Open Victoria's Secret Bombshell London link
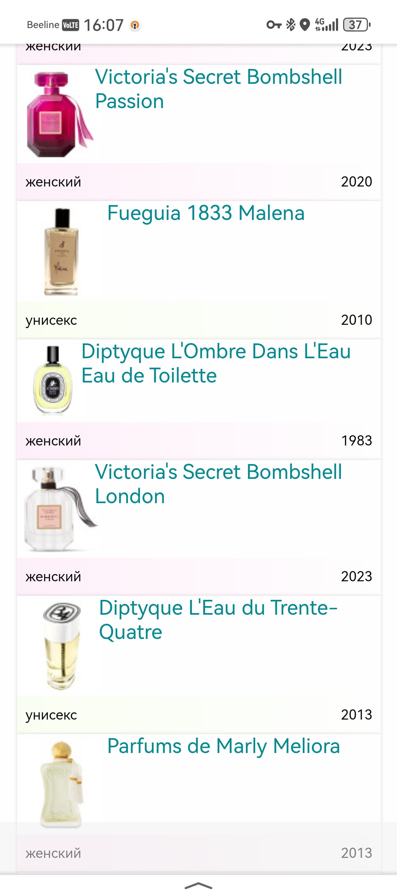Viewport: 397px width, 896px height. tap(218, 484)
